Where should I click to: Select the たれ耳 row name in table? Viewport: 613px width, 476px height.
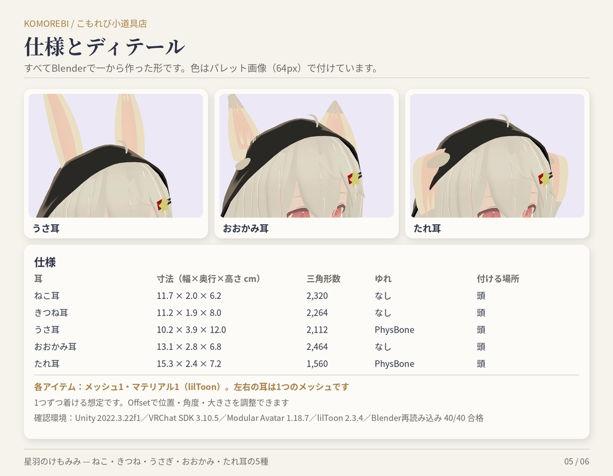click(x=47, y=364)
